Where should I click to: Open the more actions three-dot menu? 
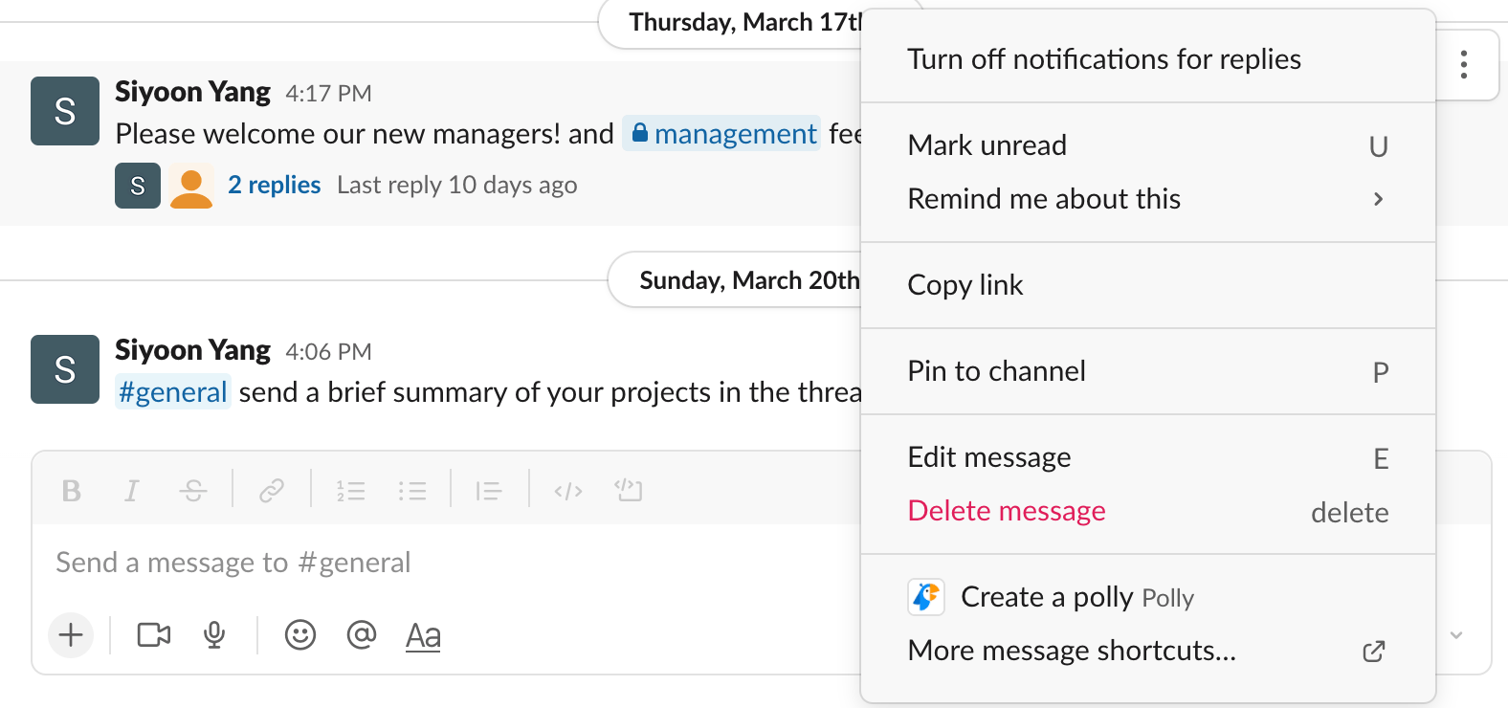1464,64
